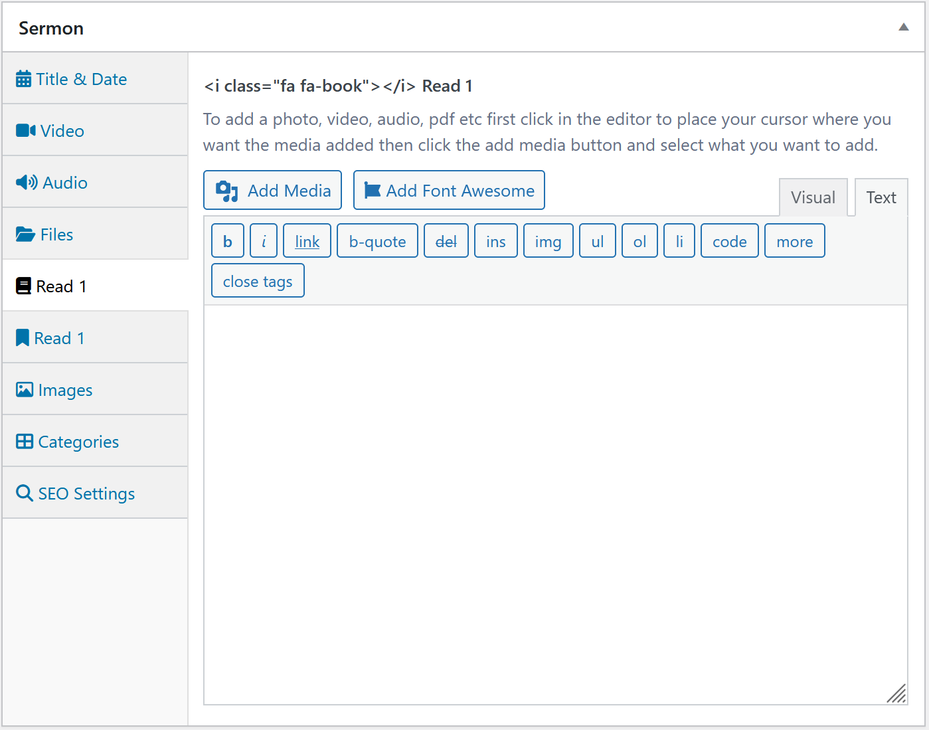Click the picture icon beside Images
The height and width of the screenshot is (730, 929).
tap(25, 390)
